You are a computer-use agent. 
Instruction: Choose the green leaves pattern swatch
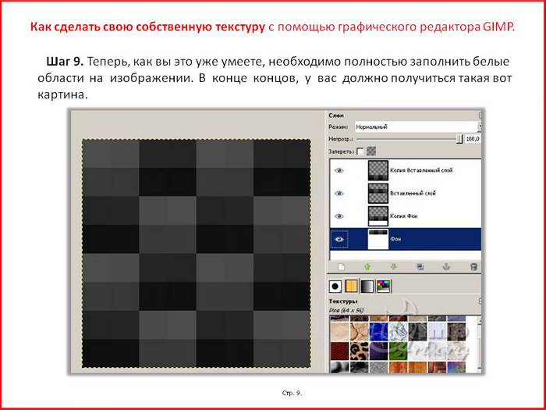click(x=398, y=351)
